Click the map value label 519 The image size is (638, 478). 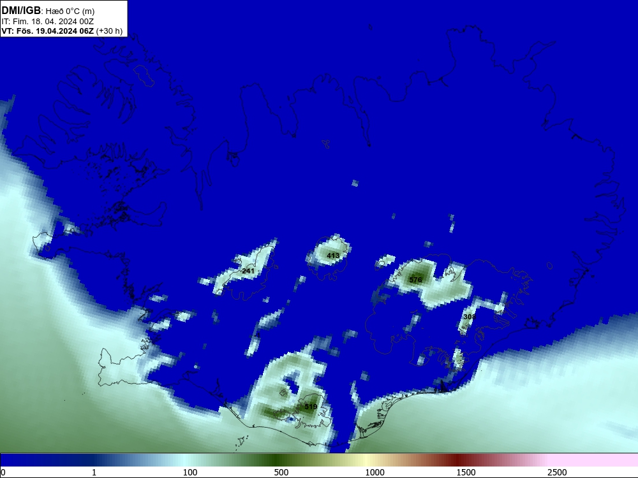tap(311, 407)
